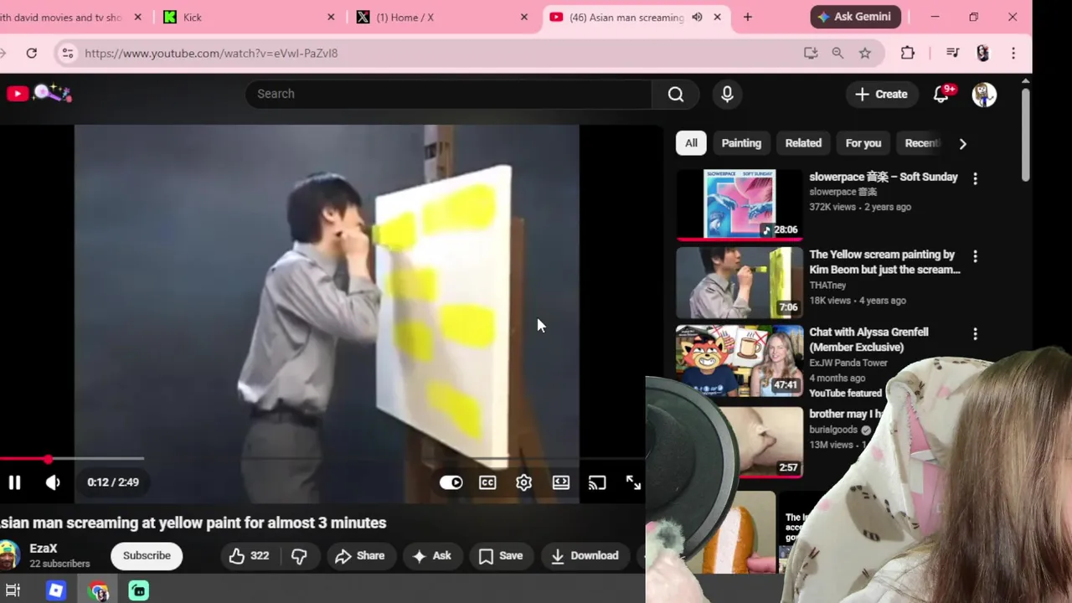
Task: Open the player settings gear
Action: tap(523, 482)
